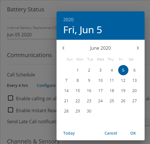The image size is (150, 144).
Task: Go to next month with right chevron
Action: [x=138, y=48]
